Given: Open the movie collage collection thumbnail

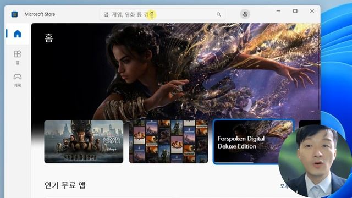Looking at the screenshot, I should (169, 141).
